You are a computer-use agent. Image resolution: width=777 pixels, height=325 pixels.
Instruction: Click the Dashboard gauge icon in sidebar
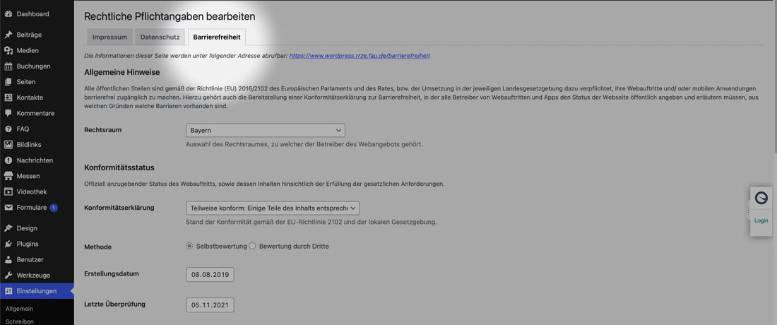[x=8, y=14]
